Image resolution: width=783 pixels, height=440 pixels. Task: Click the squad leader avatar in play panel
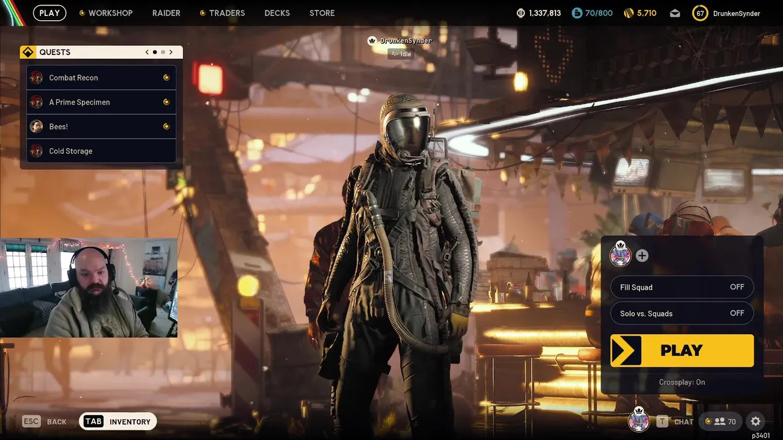[x=620, y=254]
